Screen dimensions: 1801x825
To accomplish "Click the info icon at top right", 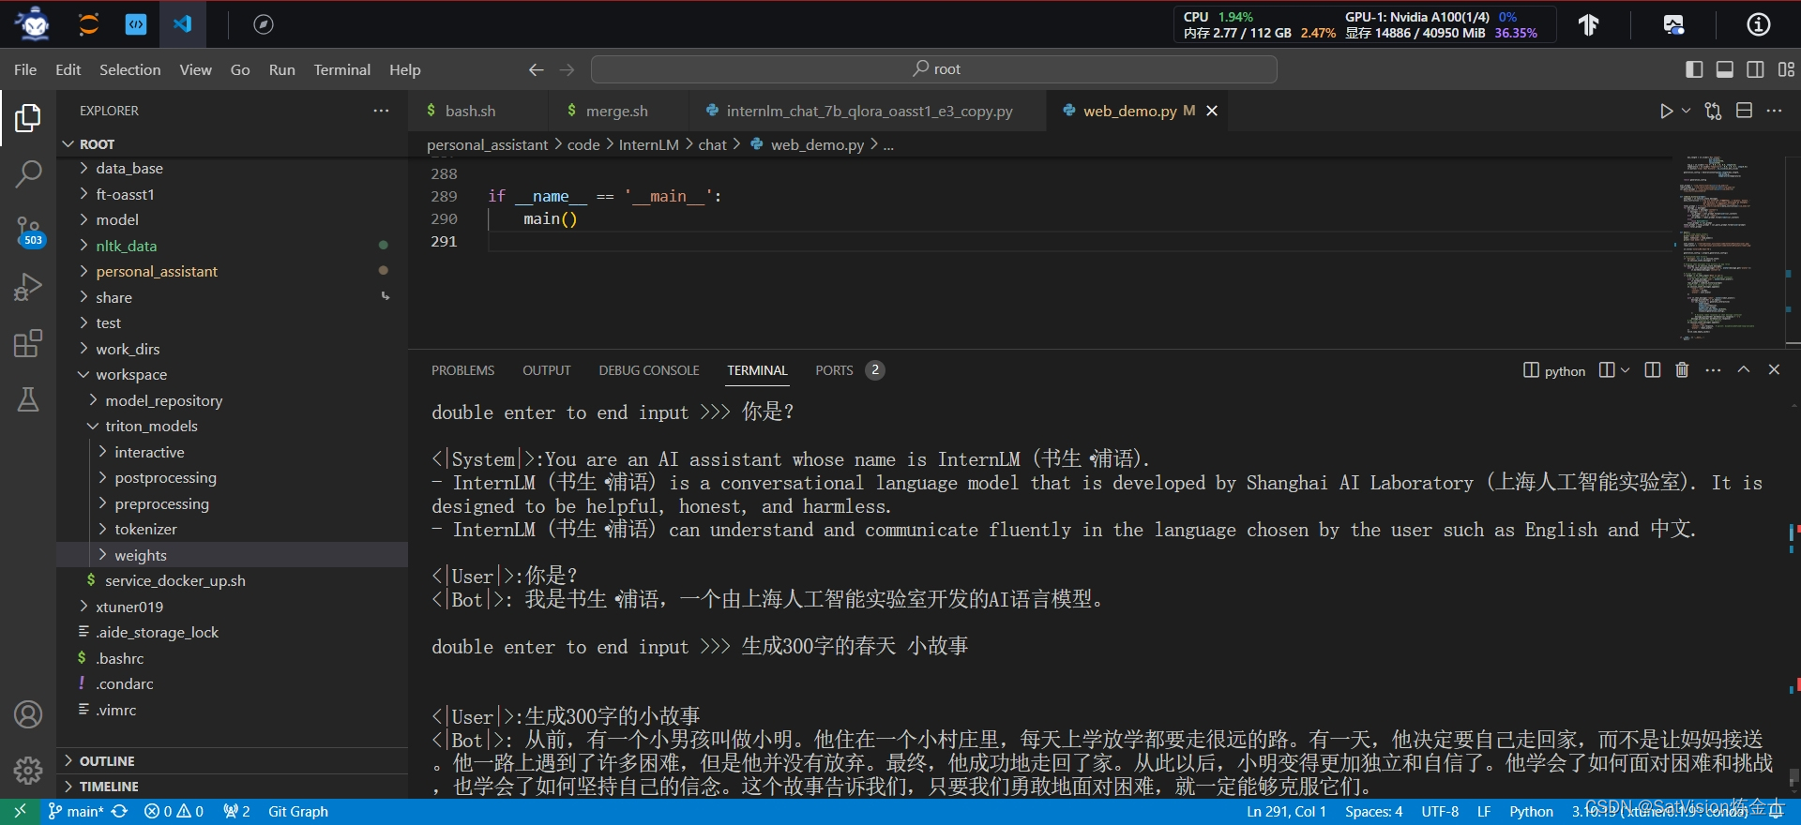I will pyautogui.click(x=1758, y=24).
